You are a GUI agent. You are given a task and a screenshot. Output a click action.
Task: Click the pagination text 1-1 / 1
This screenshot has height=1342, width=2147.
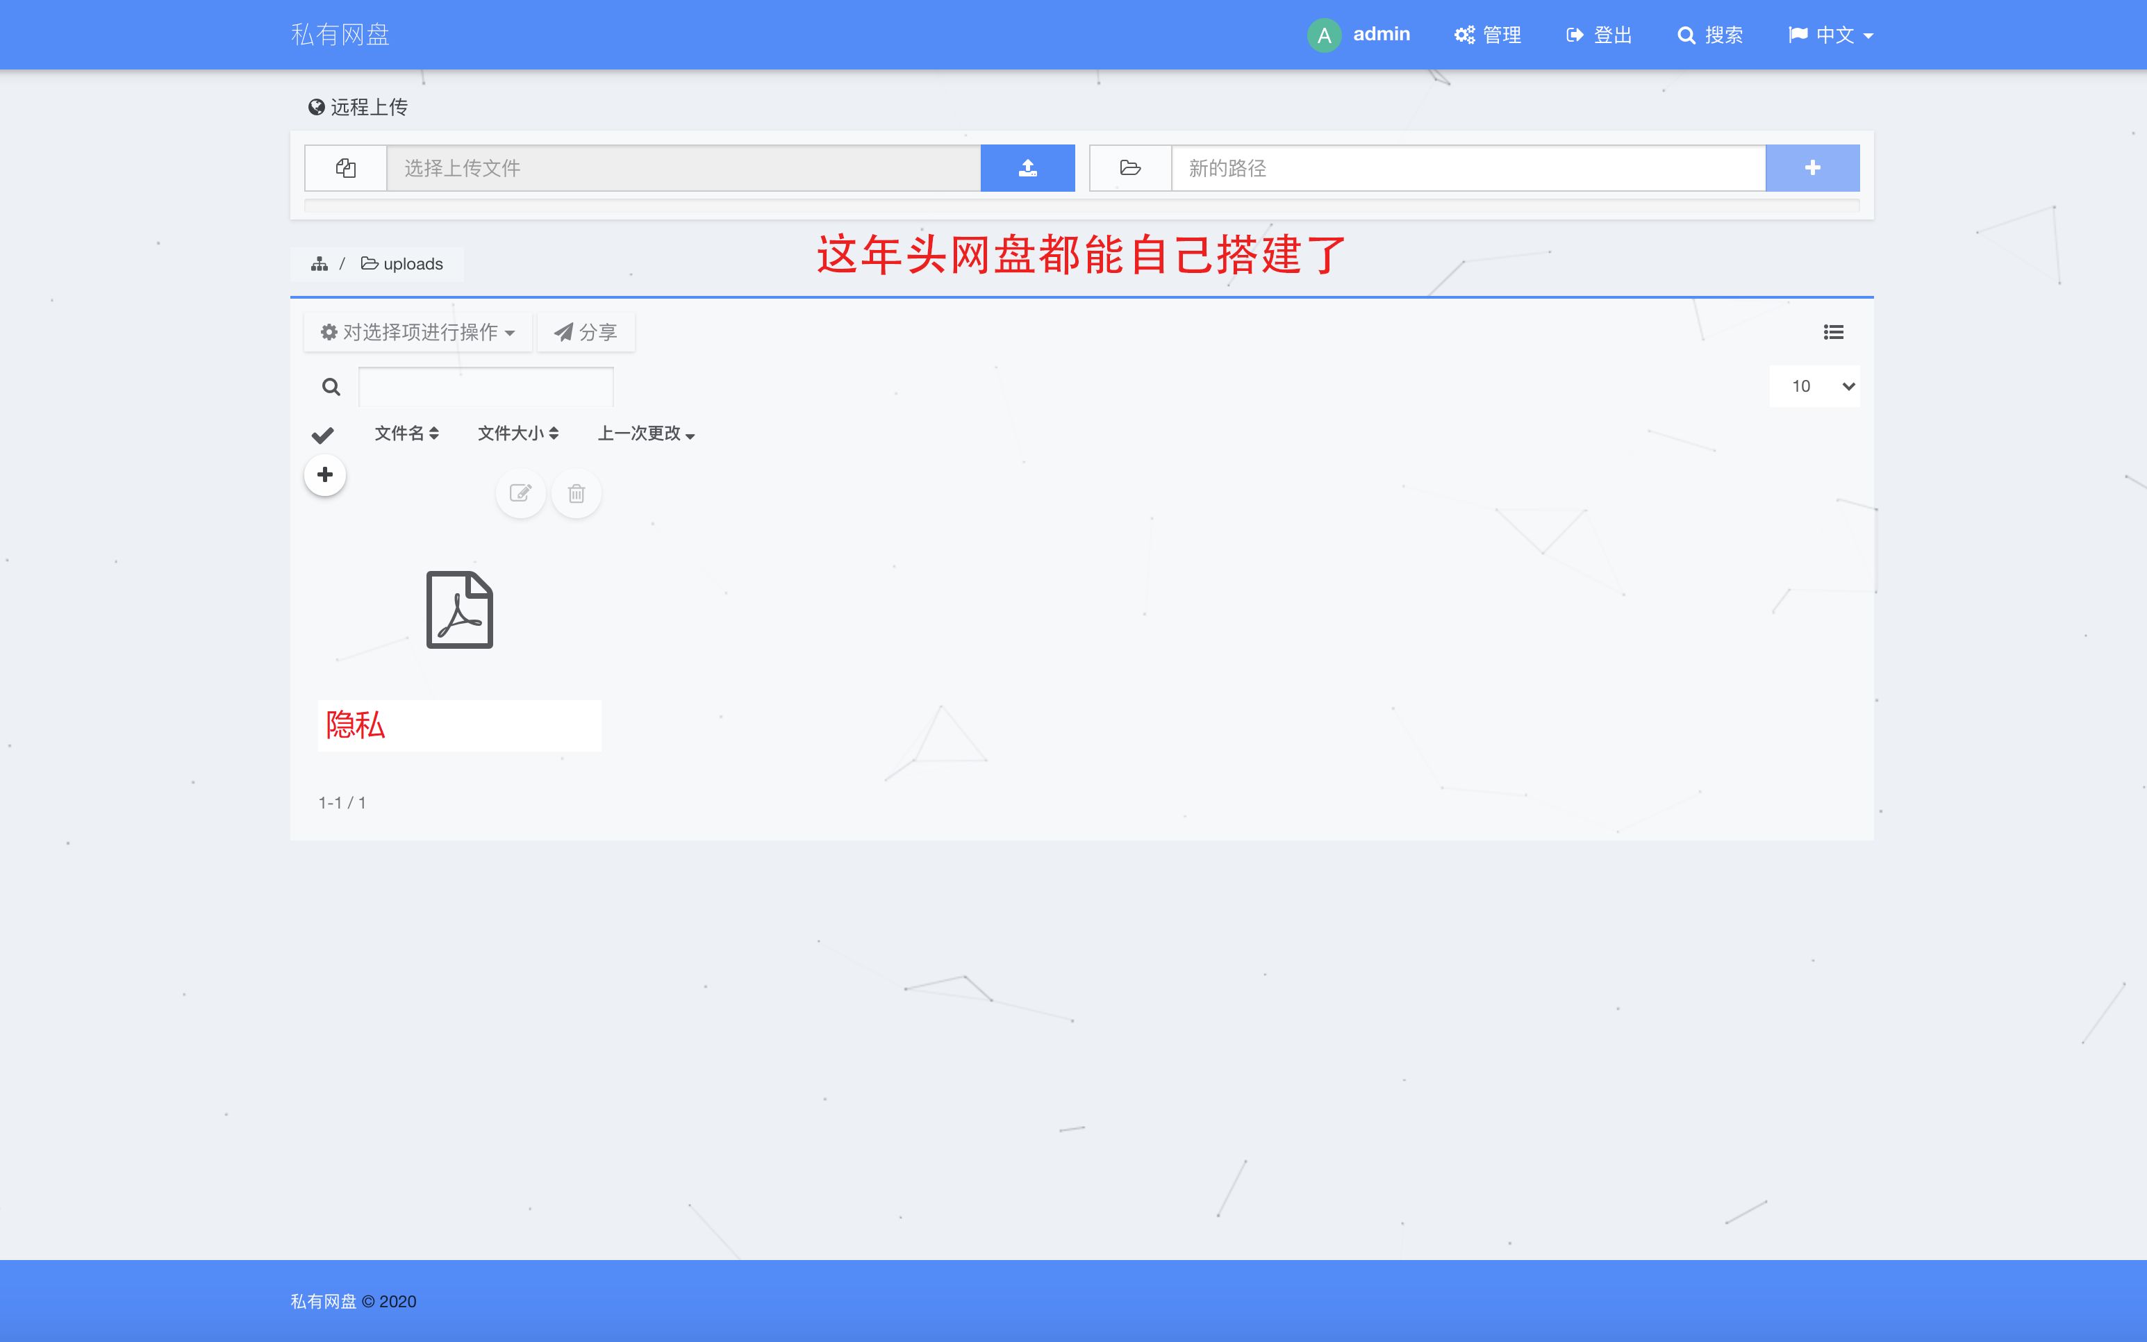(x=342, y=802)
